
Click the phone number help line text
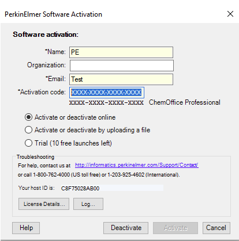[99, 175]
